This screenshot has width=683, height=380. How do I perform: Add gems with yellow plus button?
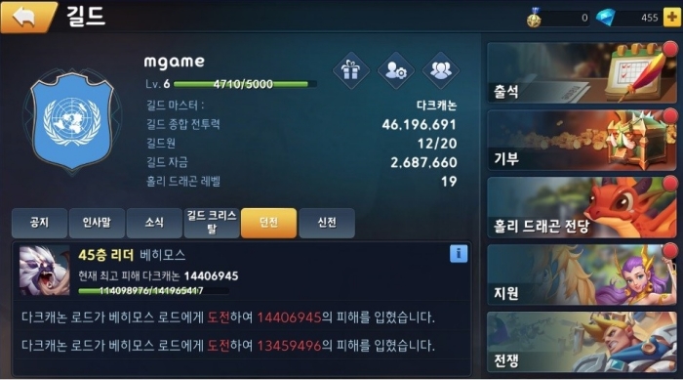tap(672, 17)
